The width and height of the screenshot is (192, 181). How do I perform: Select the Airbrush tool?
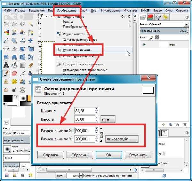click(22, 74)
